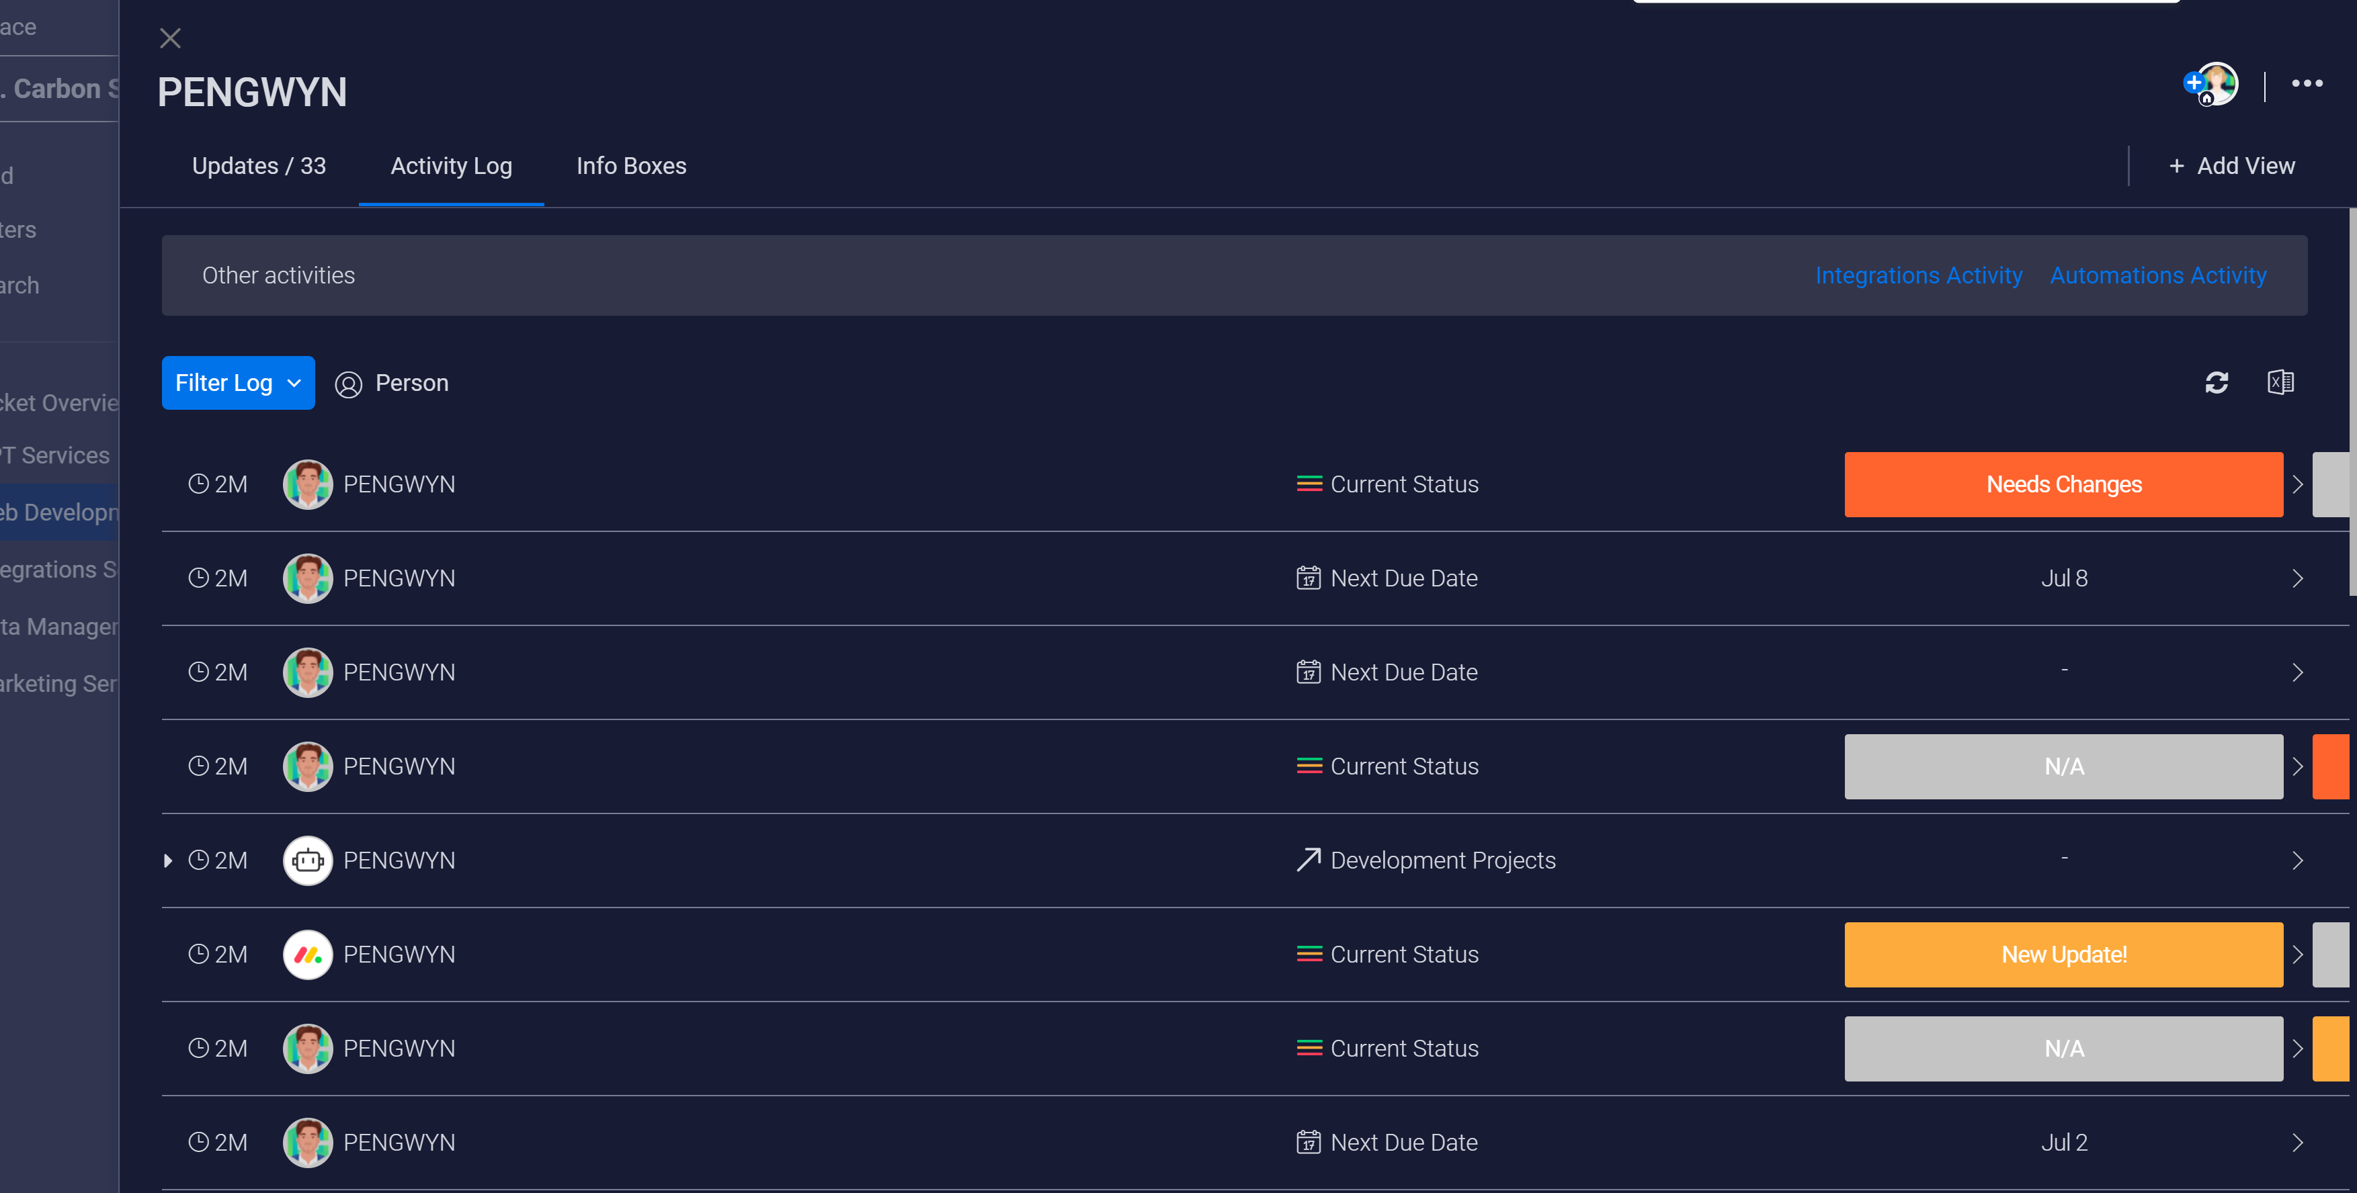Click the Development Projects arrow icon
The width and height of the screenshot is (2357, 1193).
(1309, 860)
